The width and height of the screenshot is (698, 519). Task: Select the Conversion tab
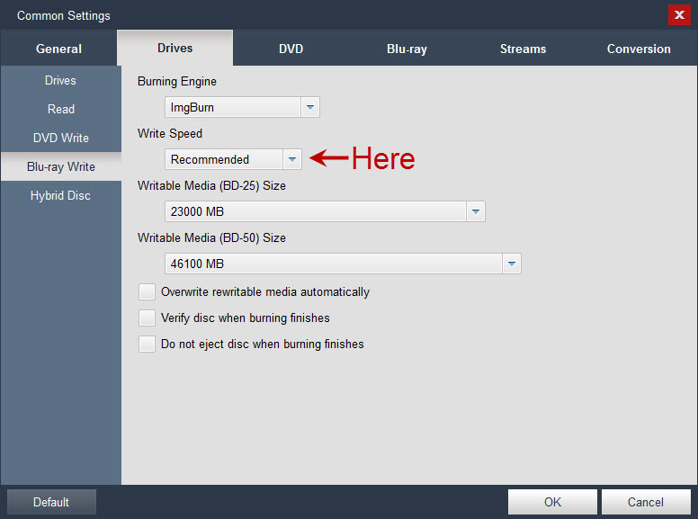click(x=639, y=49)
